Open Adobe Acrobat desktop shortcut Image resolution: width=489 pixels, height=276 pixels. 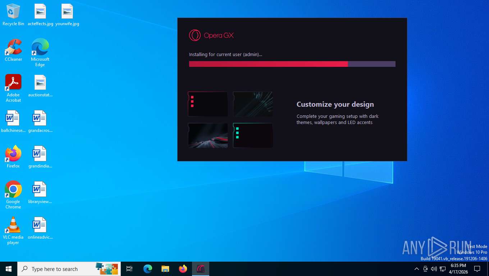13,88
